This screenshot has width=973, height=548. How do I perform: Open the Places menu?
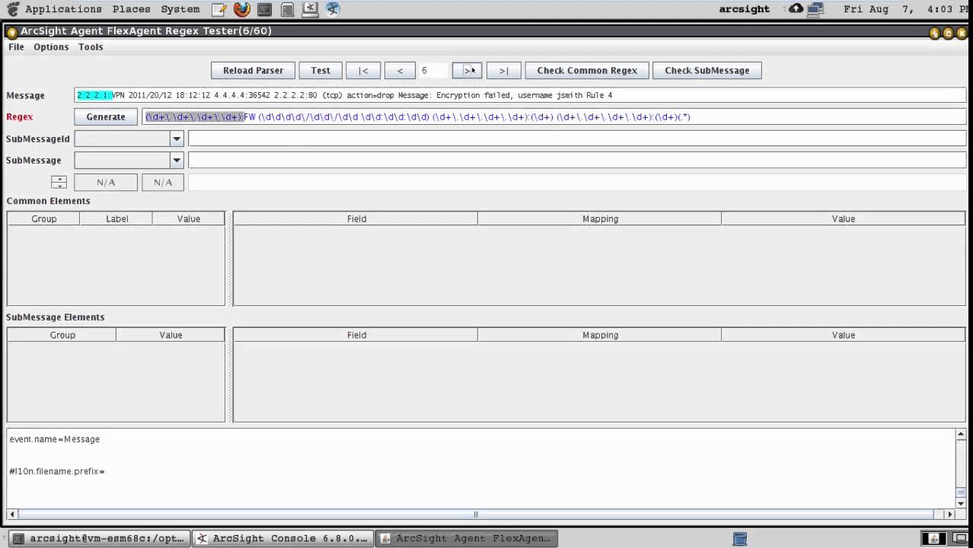(131, 9)
